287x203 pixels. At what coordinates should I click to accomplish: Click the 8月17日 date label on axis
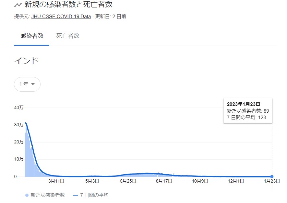pos(164,181)
